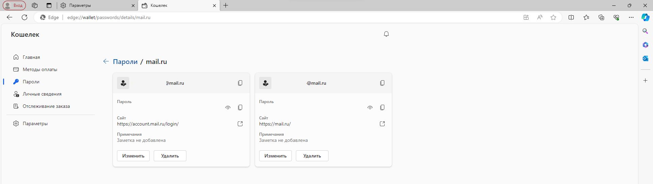This screenshot has height=184, width=653.
Task: Open the Вход profile button
Action: (x=14, y=5)
